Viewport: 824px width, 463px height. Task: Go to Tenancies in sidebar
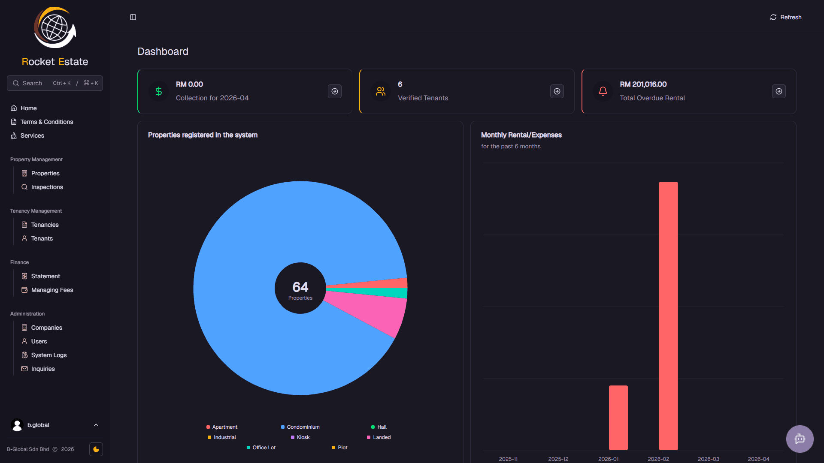[45, 225]
